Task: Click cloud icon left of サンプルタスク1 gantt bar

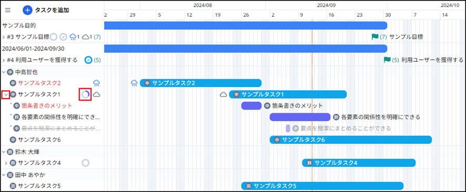Action: [x=224, y=94]
